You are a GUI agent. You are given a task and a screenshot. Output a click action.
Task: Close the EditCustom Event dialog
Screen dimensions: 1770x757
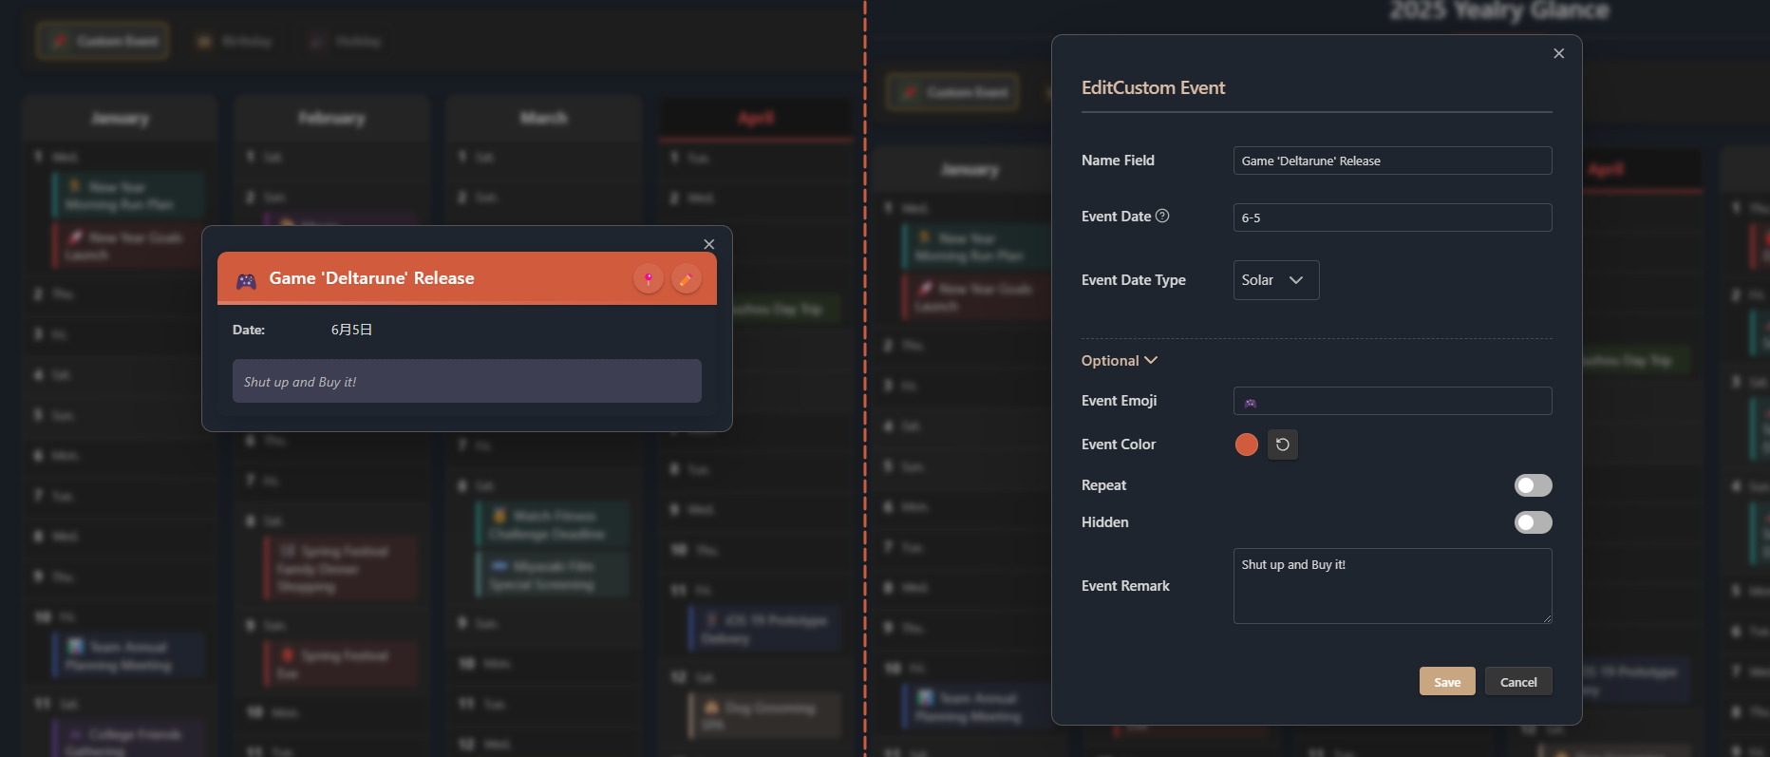pyautogui.click(x=1558, y=53)
